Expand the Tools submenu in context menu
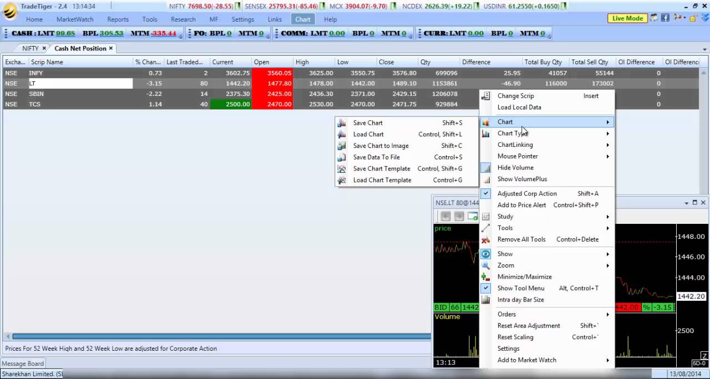 click(x=547, y=228)
